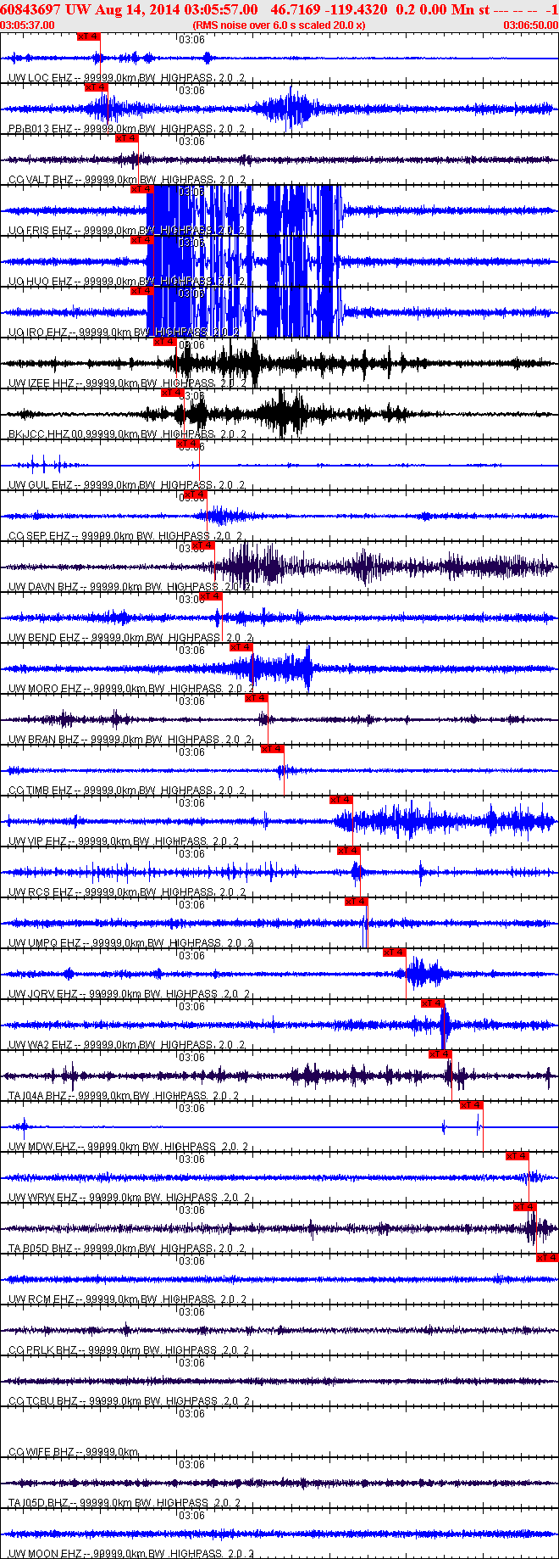
Task: Click the UW RCS EHZ station label
Action: pyautogui.click(x=40, y=892)
